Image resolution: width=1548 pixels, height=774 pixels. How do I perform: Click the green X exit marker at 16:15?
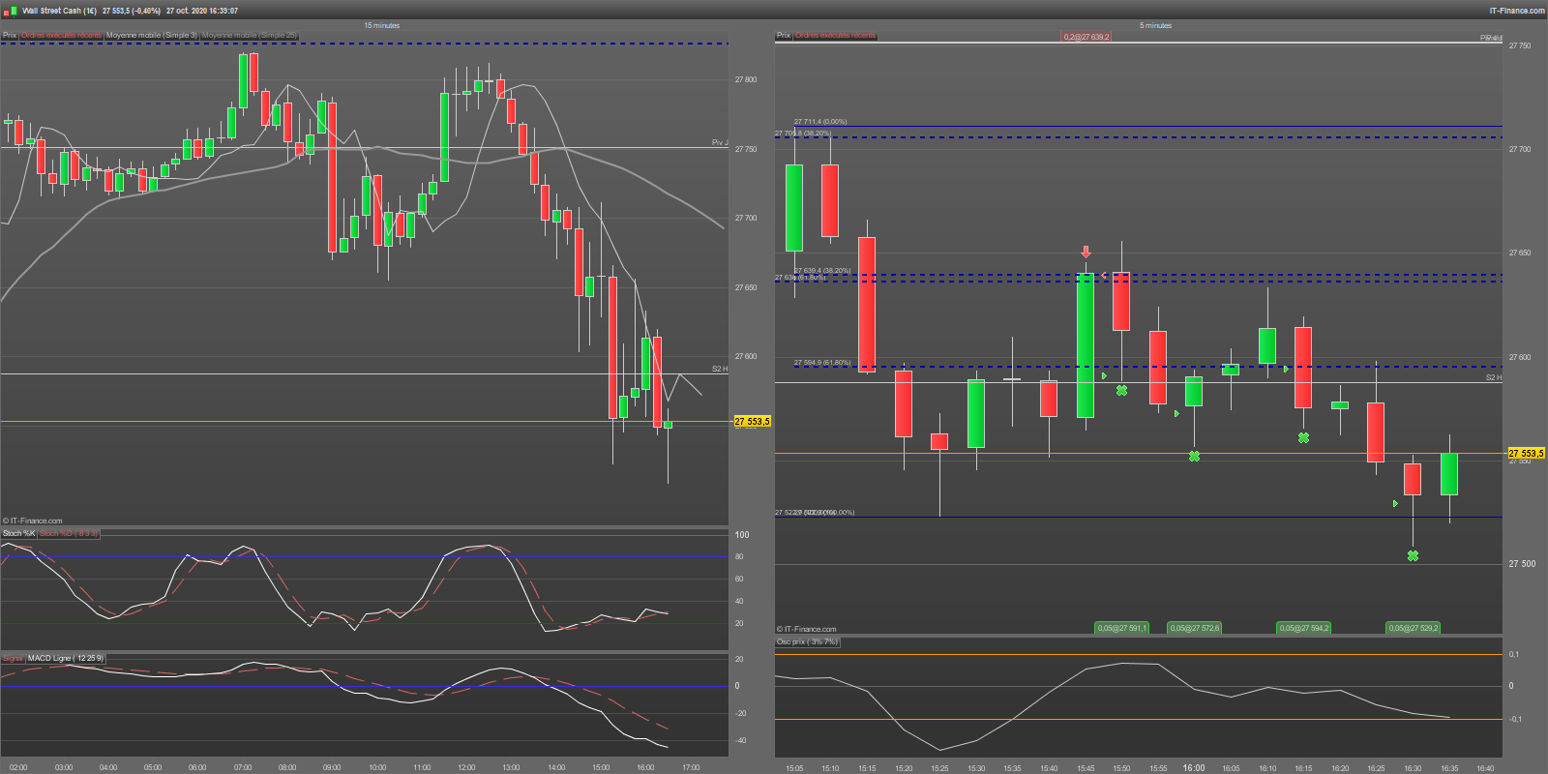click(1303, 437)
